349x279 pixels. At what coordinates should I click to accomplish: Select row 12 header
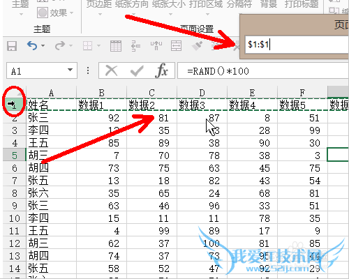click(15, 243)
